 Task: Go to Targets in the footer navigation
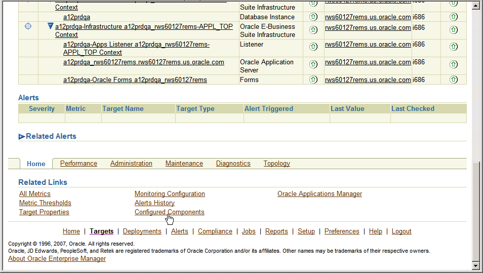click(101, 231)
